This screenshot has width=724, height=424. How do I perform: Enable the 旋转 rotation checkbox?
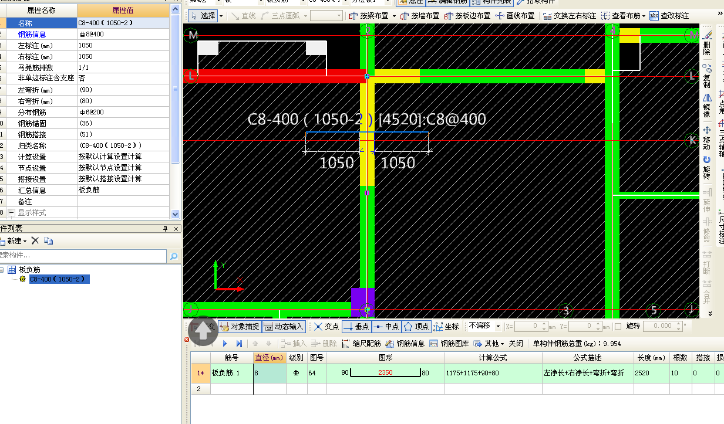tap(618, 326)
